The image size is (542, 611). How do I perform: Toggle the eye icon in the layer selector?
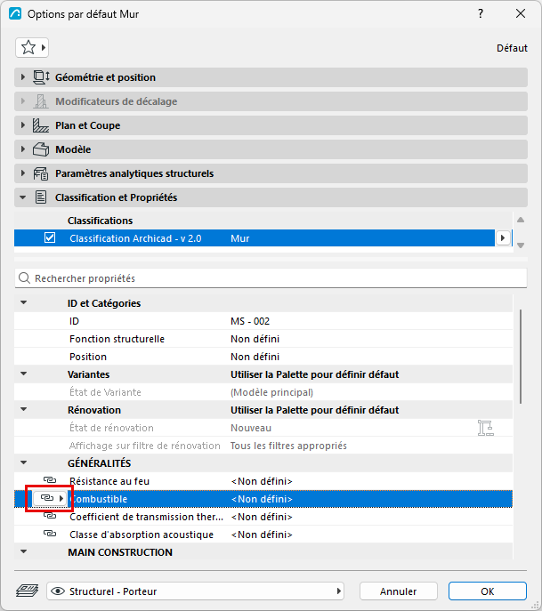pyautogui.click(x=58, y=591)
